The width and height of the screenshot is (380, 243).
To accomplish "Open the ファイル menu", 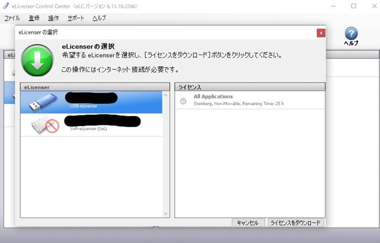I will [12, 18].
